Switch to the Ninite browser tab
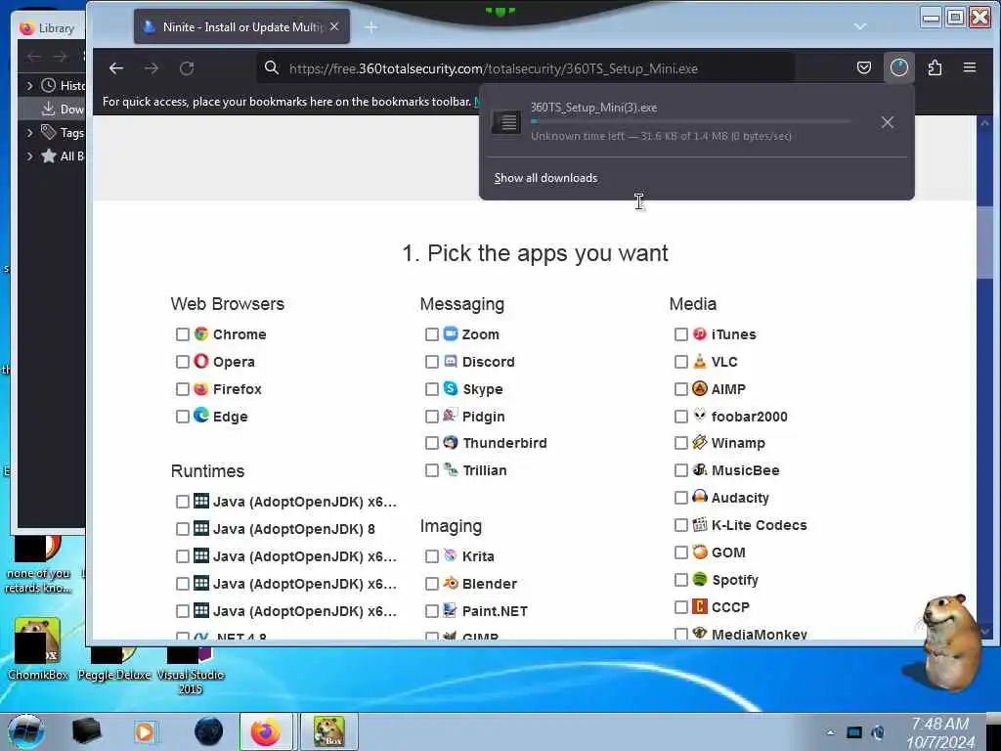Image resolution: width=1001 pixels, height=751 pixels. (x=241, y=26)
